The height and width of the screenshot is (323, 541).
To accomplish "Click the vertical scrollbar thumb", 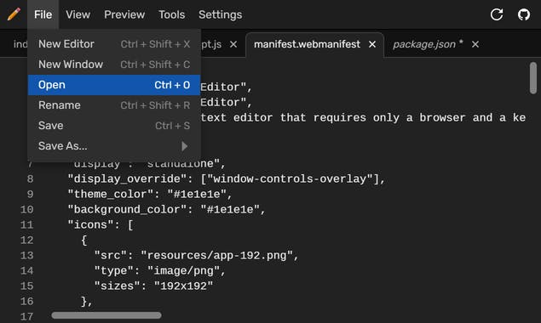I will [x=533, y=78].
